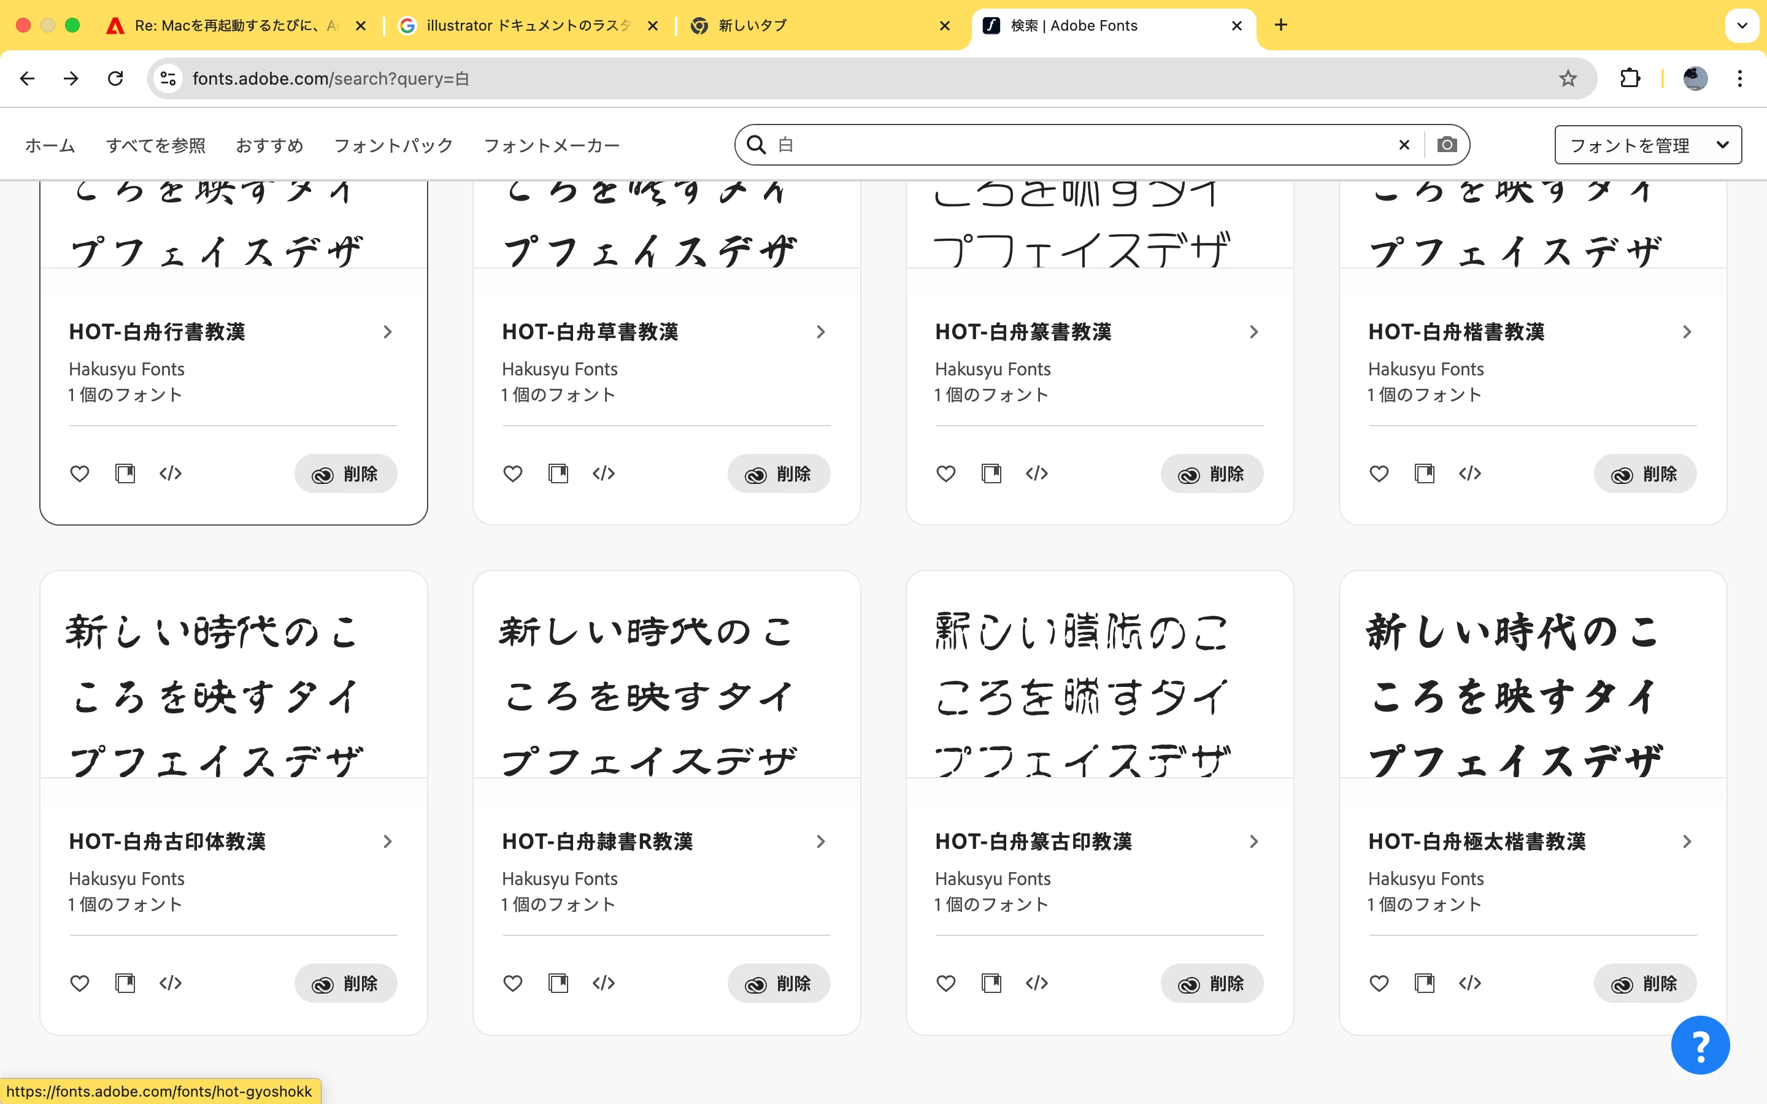Clear the search field with the X icon
Image resolution: width=1767 pixels, height=1104 pixels.
tap(1403, 145)
